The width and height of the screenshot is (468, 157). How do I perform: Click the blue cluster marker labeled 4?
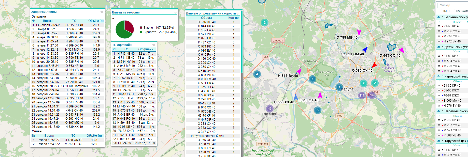point(257,74)
